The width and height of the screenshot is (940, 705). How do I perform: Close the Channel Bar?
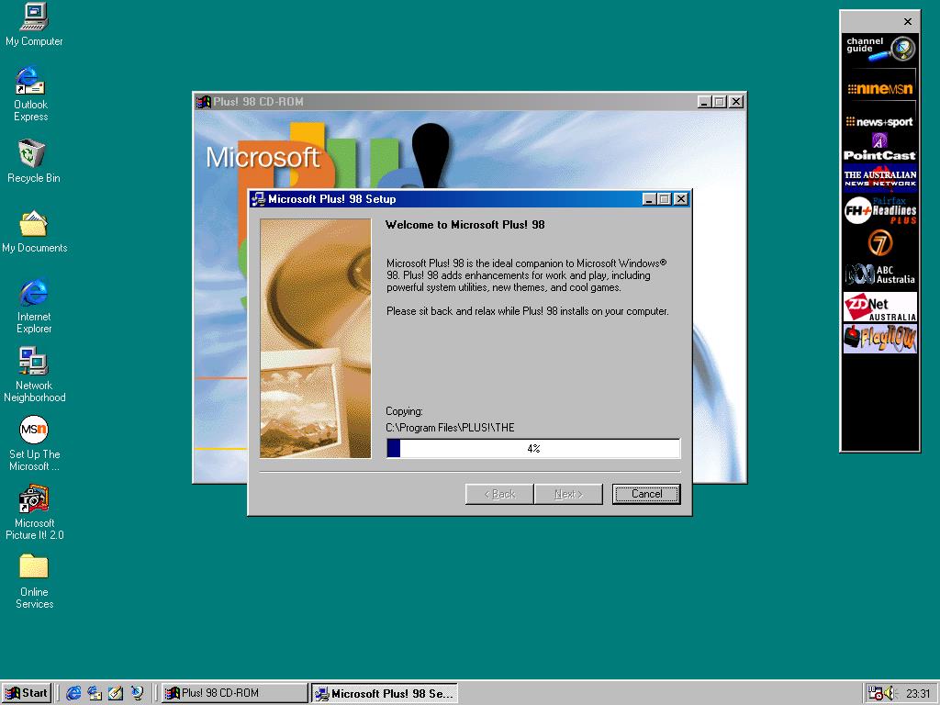908,22
